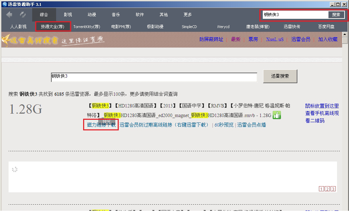349x219 pixels.
Task: Click the back arrow navigation icon
Action: (x=9, y=15)
